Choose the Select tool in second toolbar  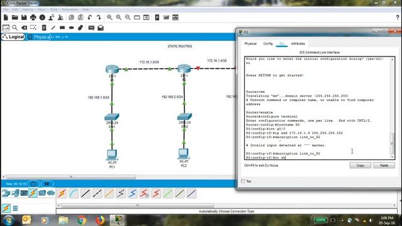(x=6, y=28)
